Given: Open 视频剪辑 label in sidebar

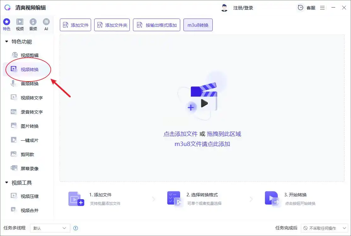Looking at the screenshot, I should (30, 55).
